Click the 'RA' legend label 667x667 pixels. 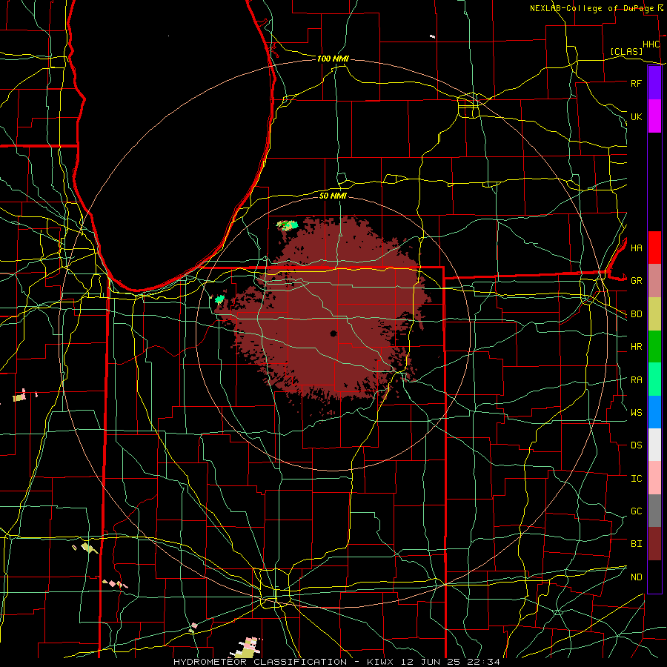click(x=636, y=379)
